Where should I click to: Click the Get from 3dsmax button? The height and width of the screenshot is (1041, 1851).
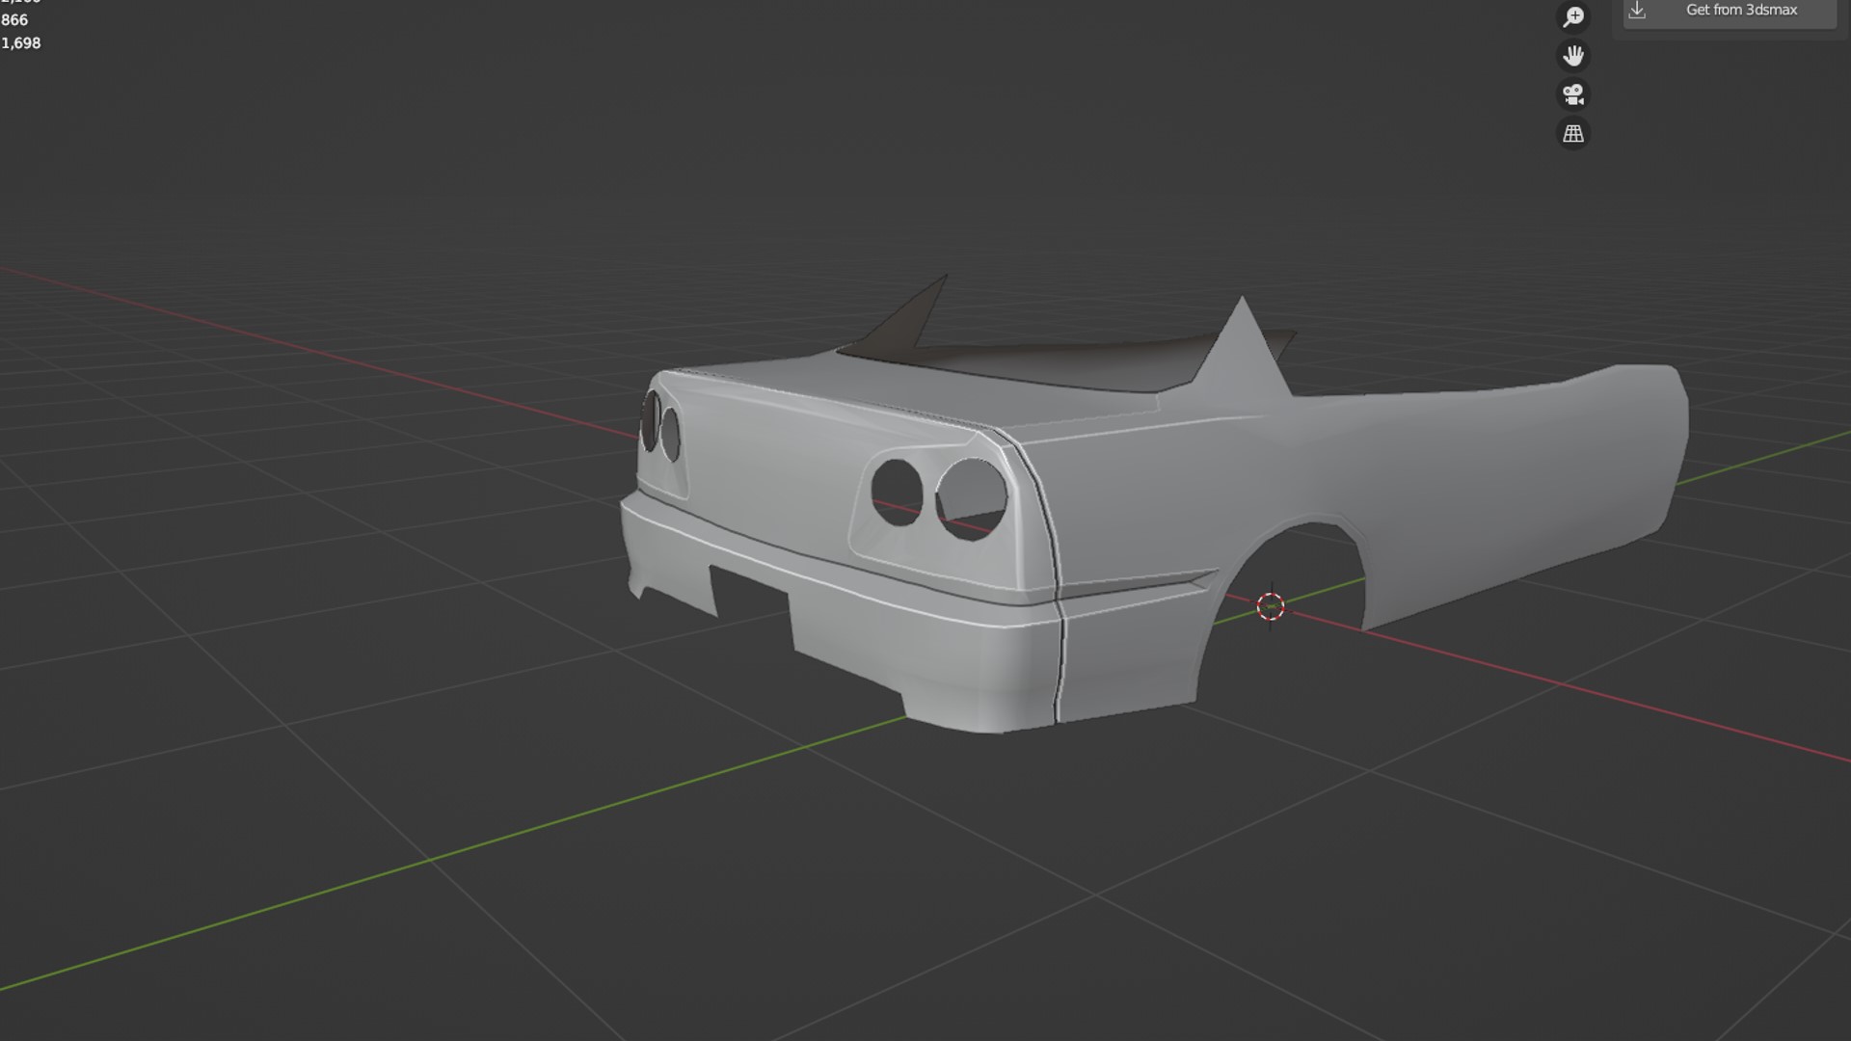(1740, 11)
